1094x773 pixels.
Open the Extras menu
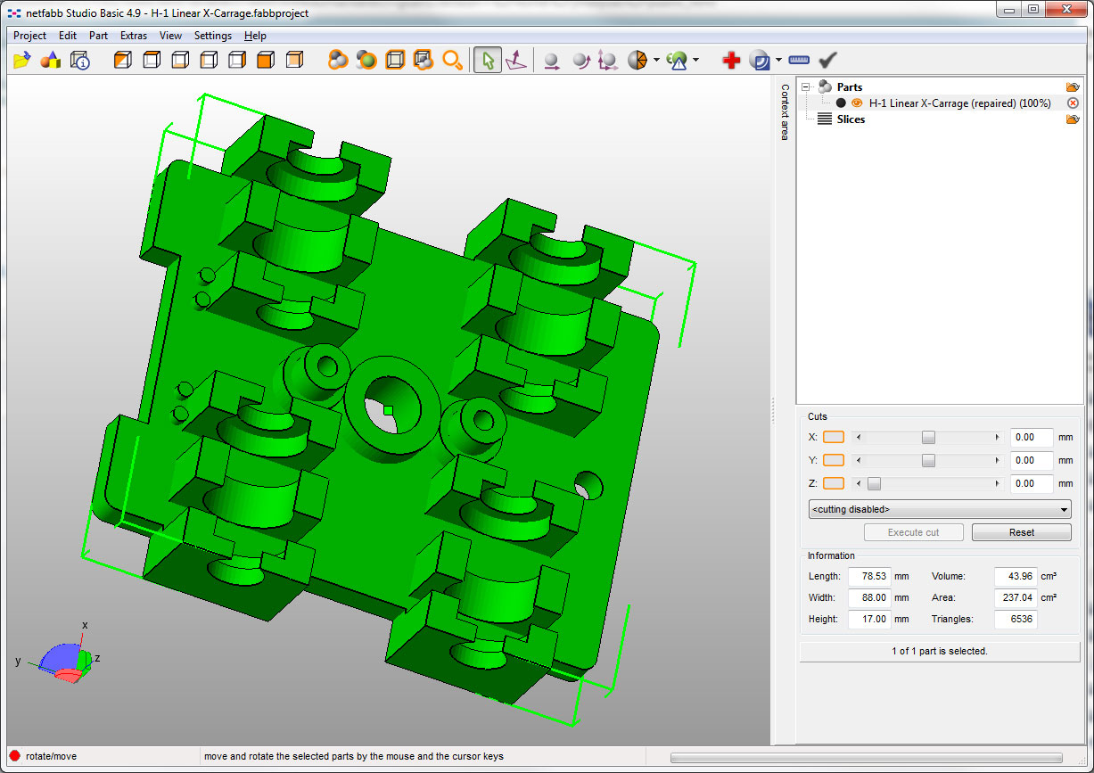click(x=134, y=36)
